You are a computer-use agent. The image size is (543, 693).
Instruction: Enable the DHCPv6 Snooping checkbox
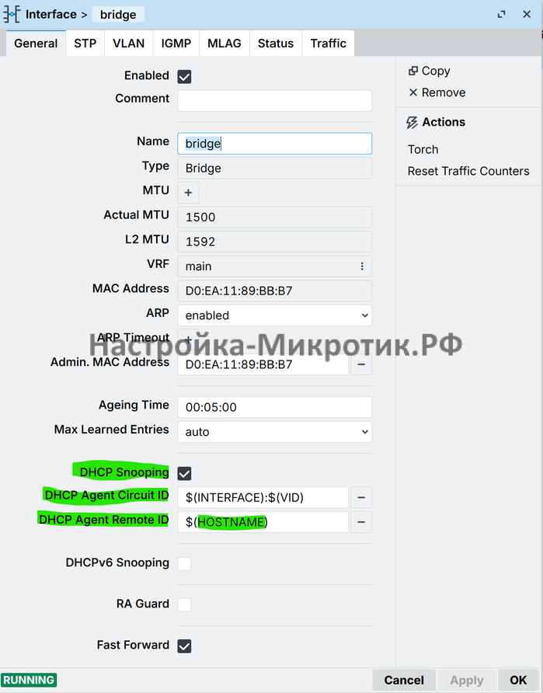tap(184, 563)
